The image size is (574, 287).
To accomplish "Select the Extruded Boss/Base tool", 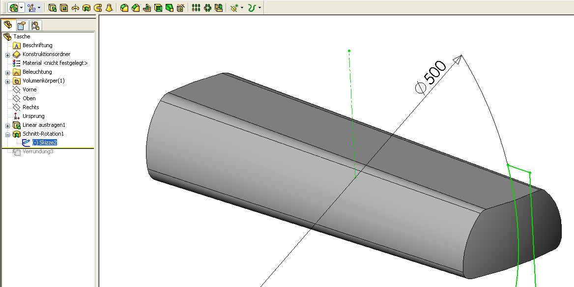I will (x=53, y=8).
